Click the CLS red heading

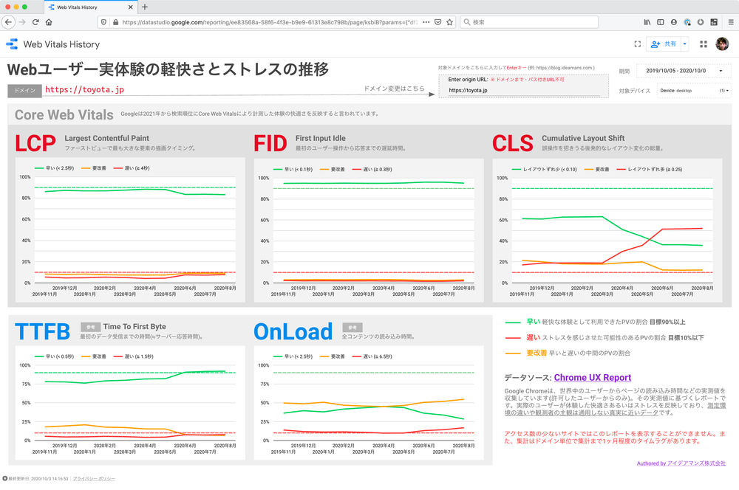click(x=513, y=143)
